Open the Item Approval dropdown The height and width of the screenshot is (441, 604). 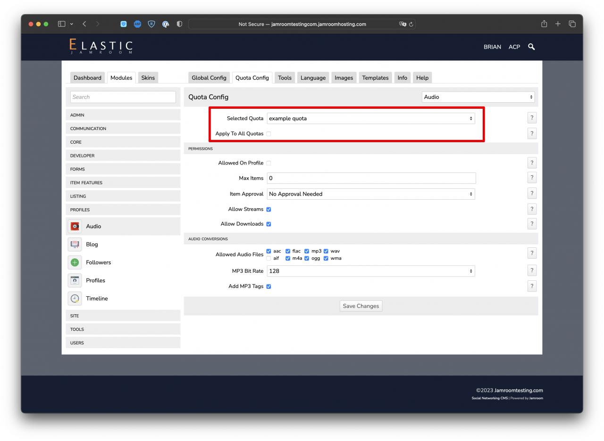point(371,194)
